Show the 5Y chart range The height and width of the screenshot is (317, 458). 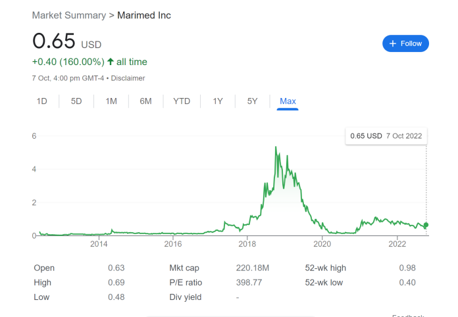(x=252, y=101)
